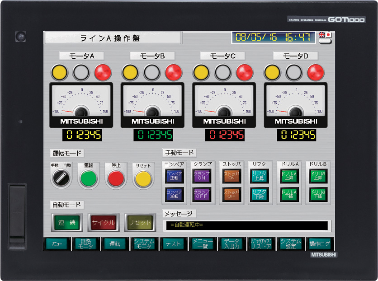Open 操作ログ in bottom menu bar
This screenshot has width=378, height=281.
pyautogui.click(x=320, y=244)
